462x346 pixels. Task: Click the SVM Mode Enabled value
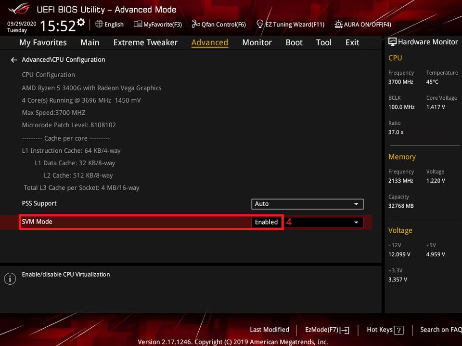(x=266, y=222)
